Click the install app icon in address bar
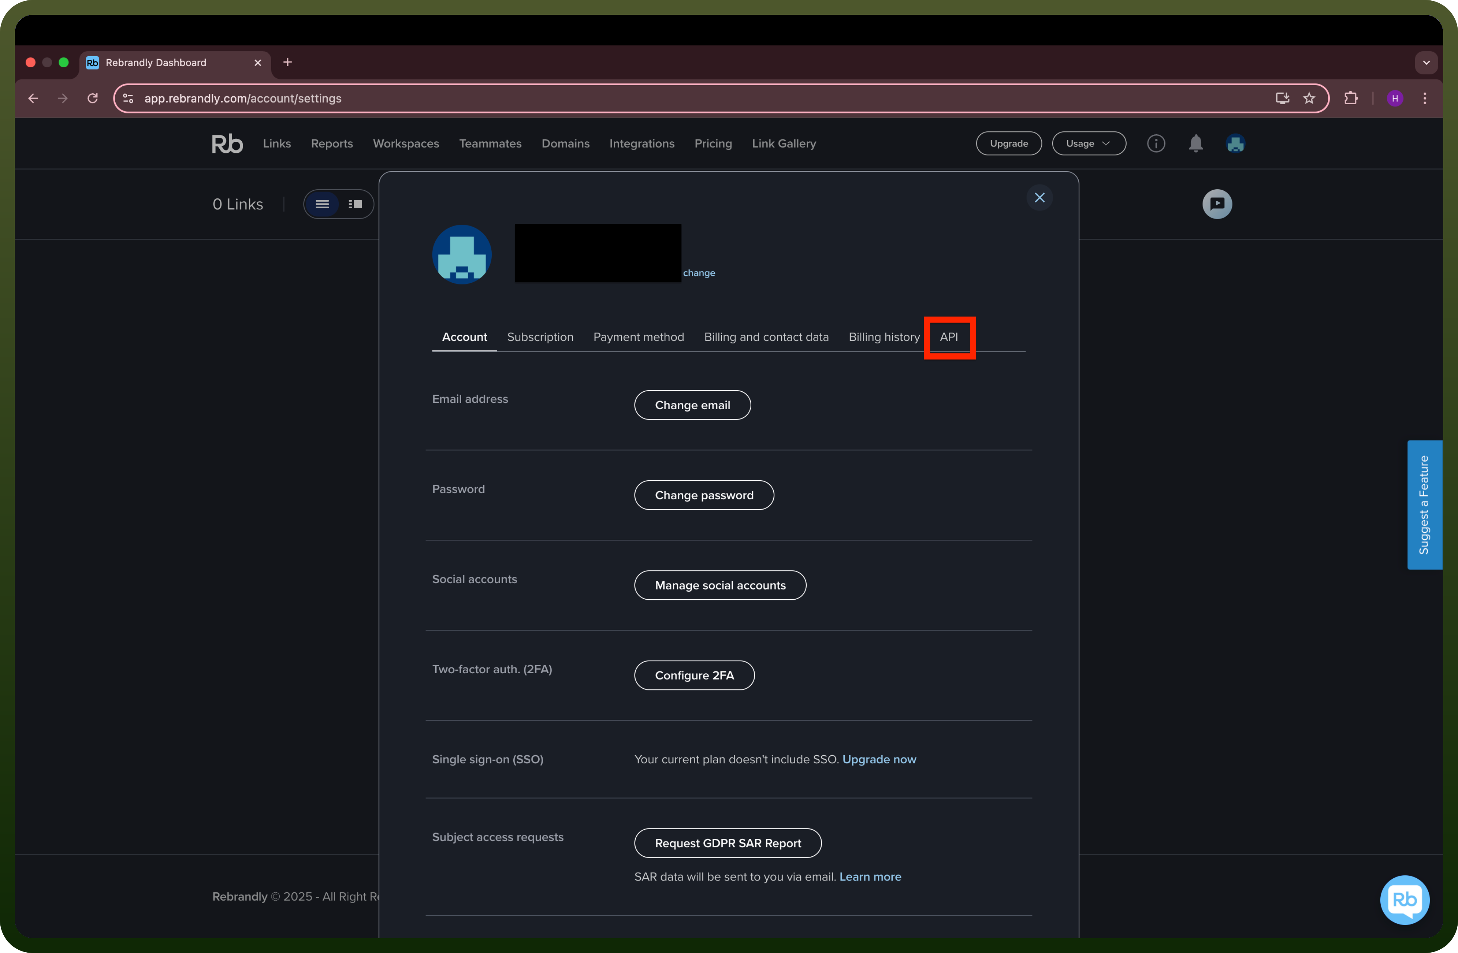1458x953 pixels. (x=1282, y=98)
